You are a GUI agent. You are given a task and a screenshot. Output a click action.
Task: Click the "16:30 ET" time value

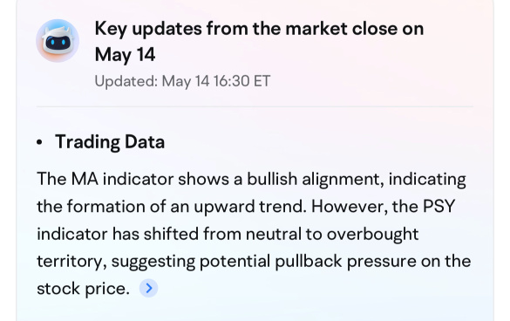point(241,81)
